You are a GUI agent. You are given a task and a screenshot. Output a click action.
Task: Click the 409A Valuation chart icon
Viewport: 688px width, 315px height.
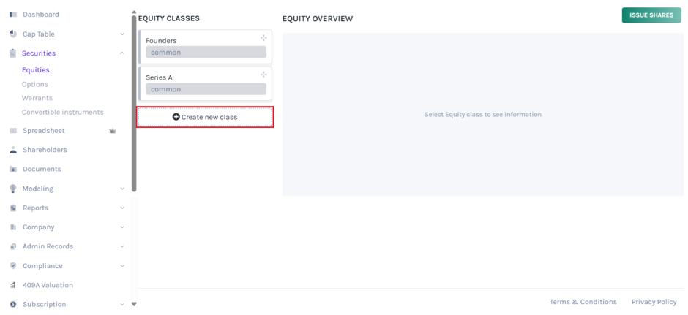[x=13, y=285]
